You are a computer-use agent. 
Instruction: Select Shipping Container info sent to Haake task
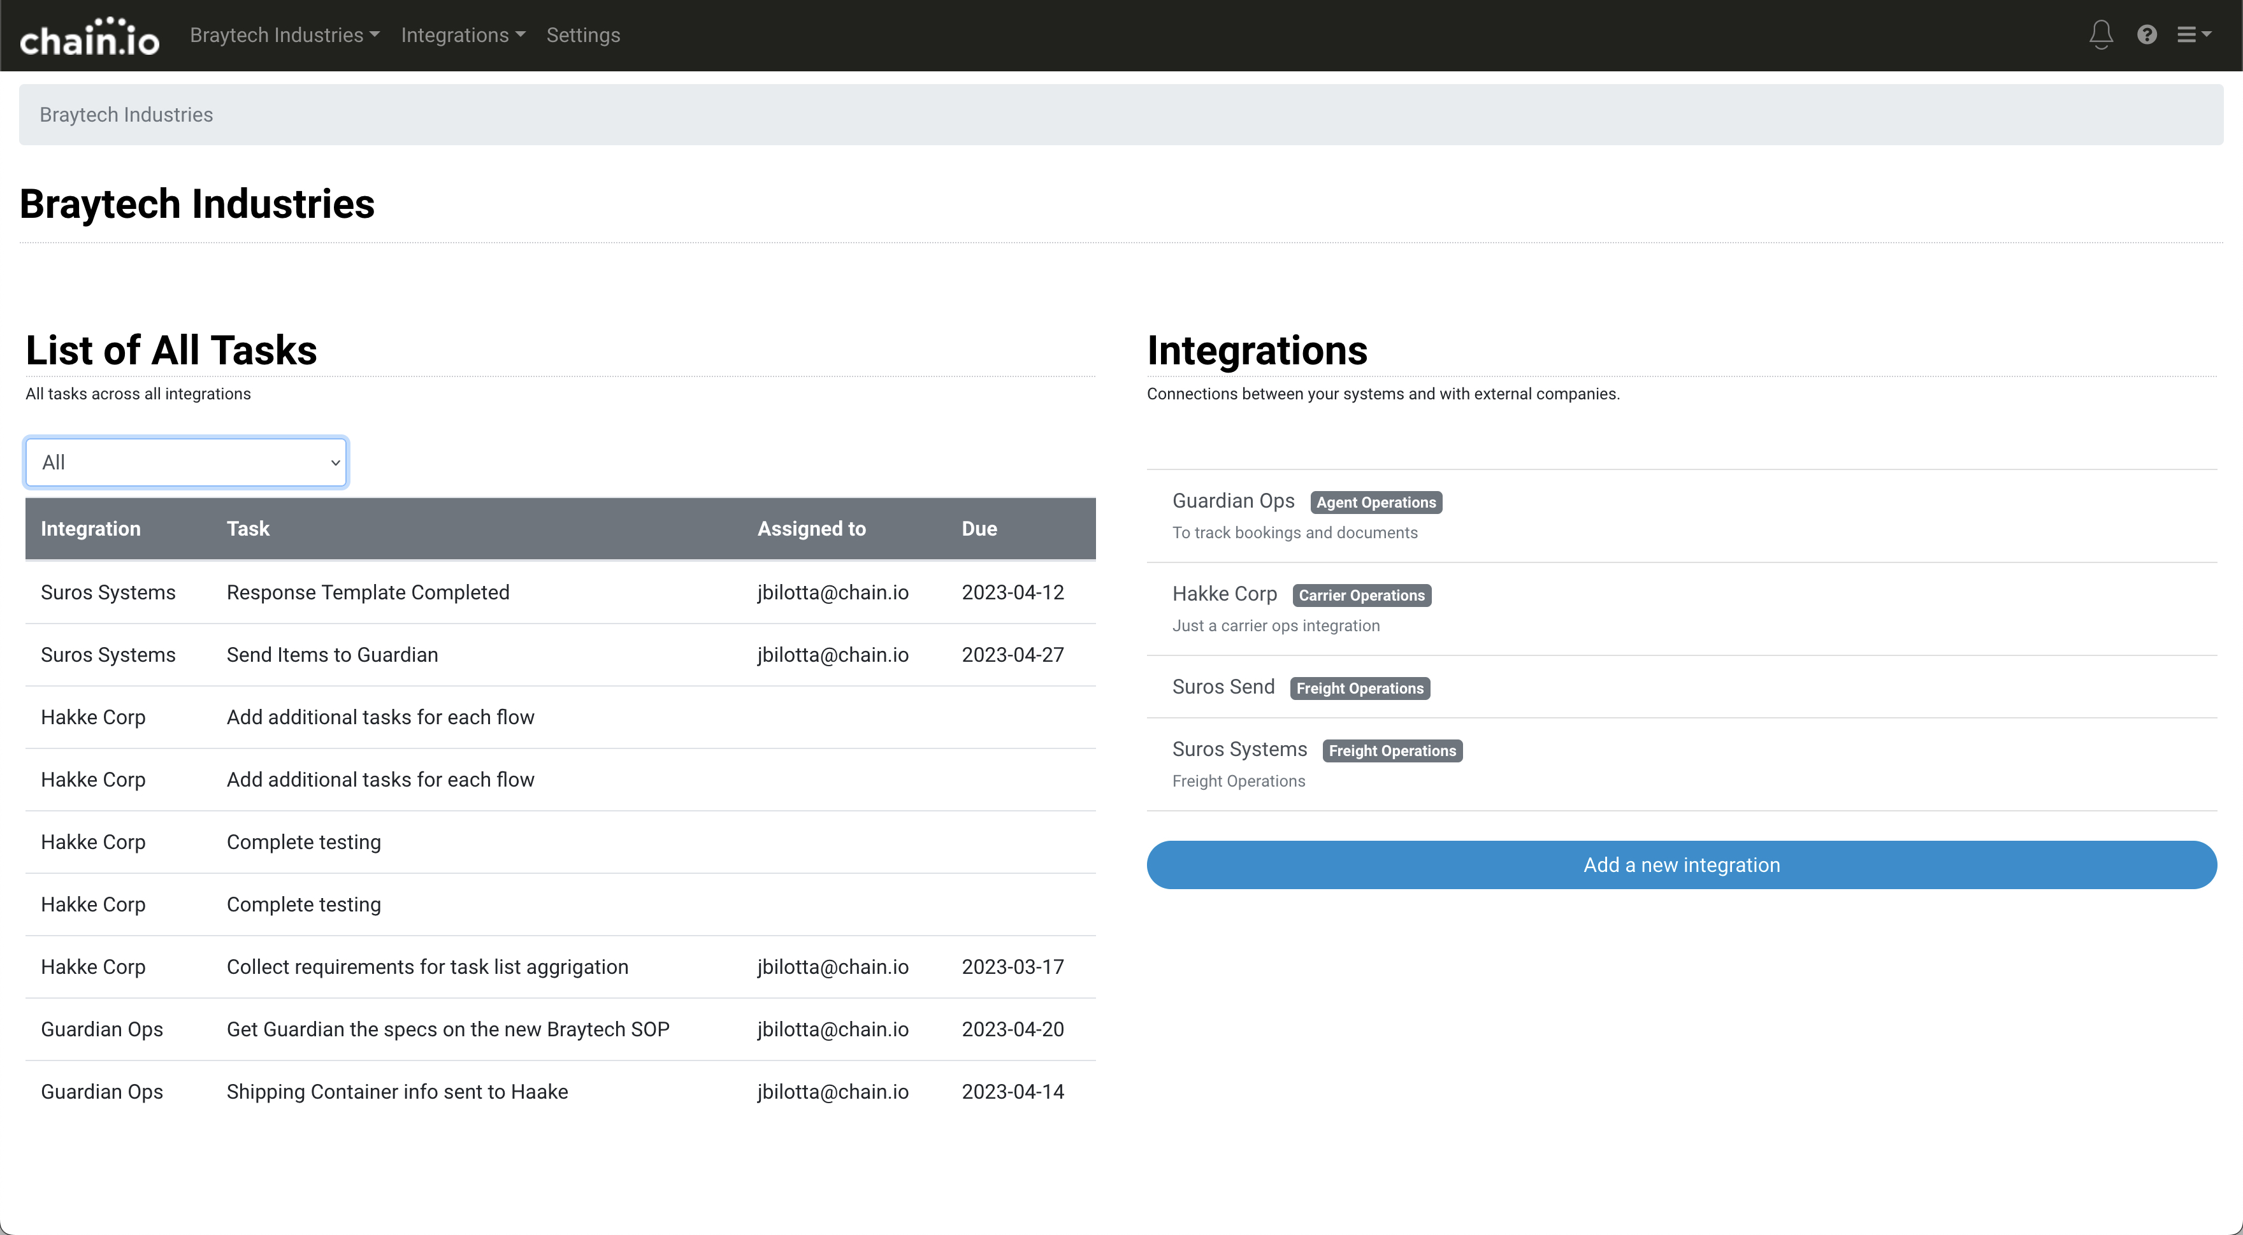397,1092
